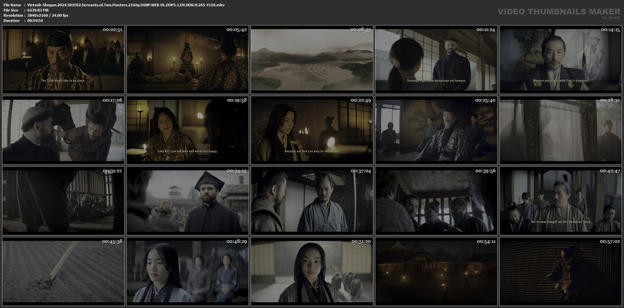Open the raked sand thumbnail at 00:45:38
624x308 pixels.
tap(63, 271)
